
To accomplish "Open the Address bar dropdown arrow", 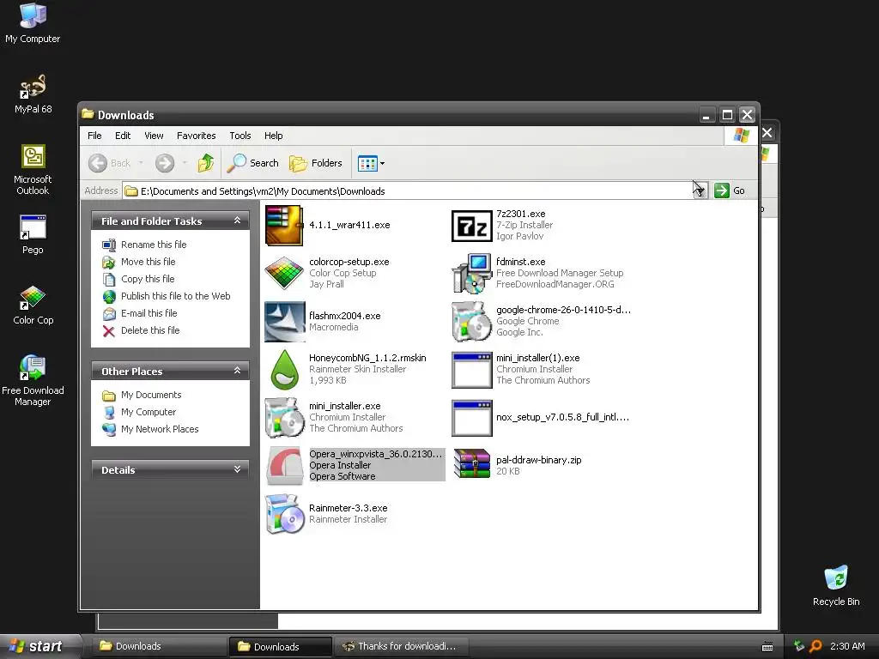I will coord(700,190).
